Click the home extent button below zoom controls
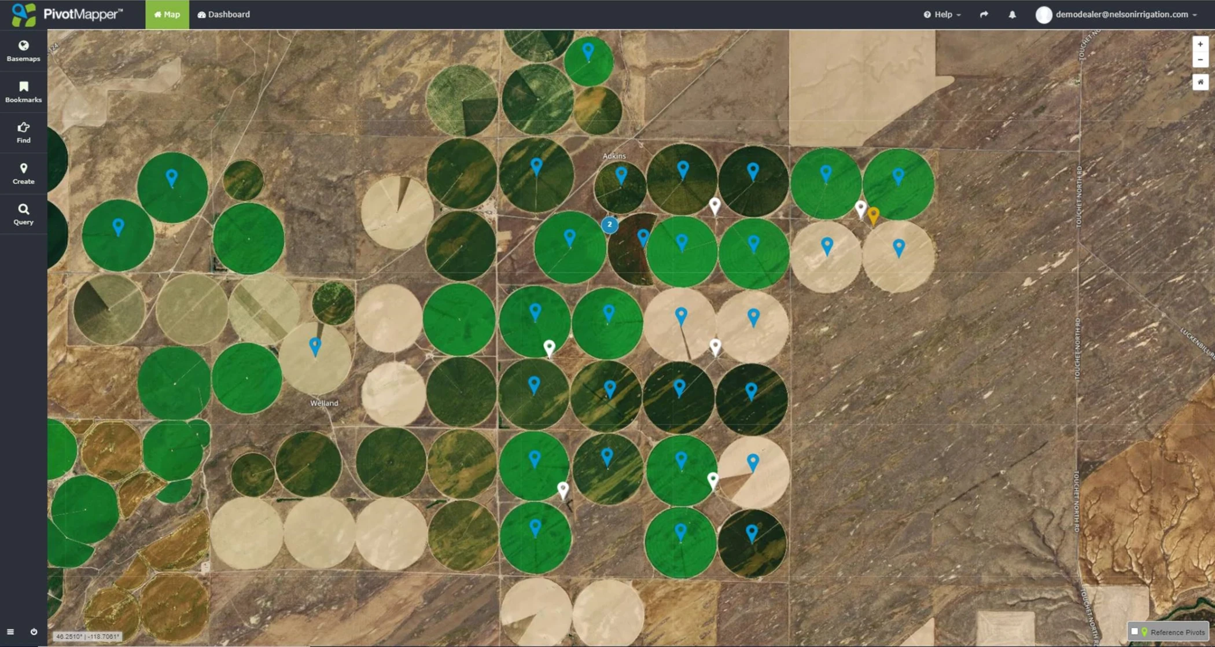Screen dimensions: 1215x647 tap(1199, 82)
